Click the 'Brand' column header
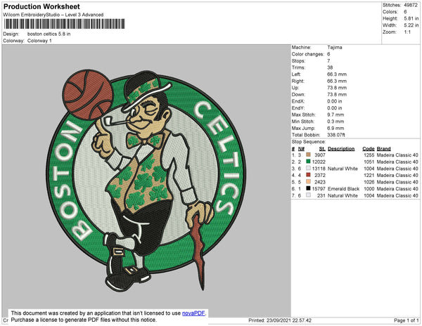Viewport: 422px width, 326px height. coord(384,149)
